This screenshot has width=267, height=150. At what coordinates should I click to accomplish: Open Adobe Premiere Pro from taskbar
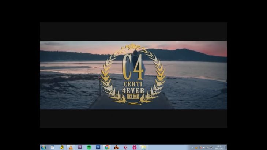[80, 147]
